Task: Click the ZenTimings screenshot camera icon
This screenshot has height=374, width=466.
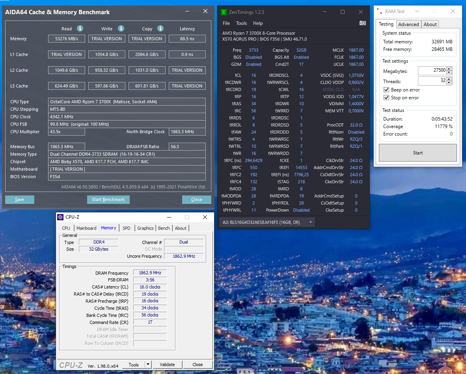Action: click(x=363, y=23)
